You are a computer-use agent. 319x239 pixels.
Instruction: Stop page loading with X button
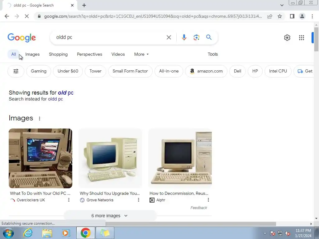(x=27, y=16)
